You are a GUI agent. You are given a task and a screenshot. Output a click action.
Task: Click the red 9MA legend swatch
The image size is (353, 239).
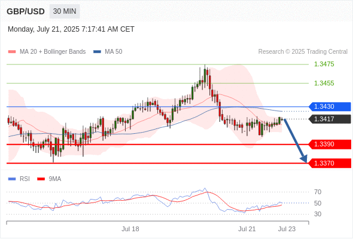pyautogui.click(x=41, y=179)
